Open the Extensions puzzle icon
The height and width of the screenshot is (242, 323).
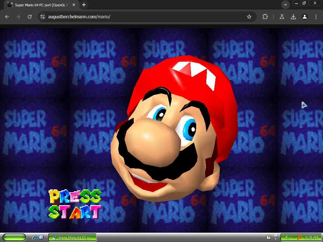coord(265,17)
